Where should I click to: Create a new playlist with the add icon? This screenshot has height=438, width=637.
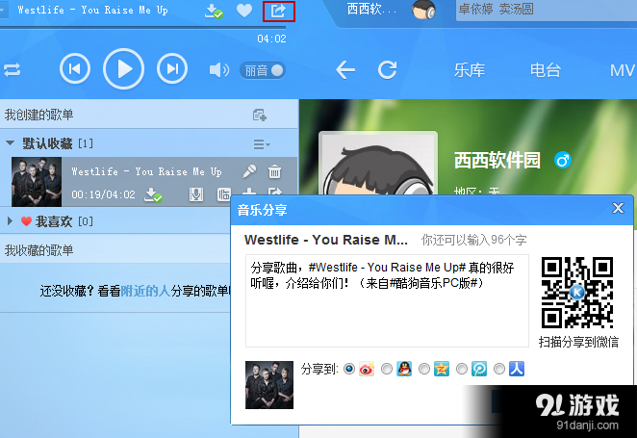[259, 115]
